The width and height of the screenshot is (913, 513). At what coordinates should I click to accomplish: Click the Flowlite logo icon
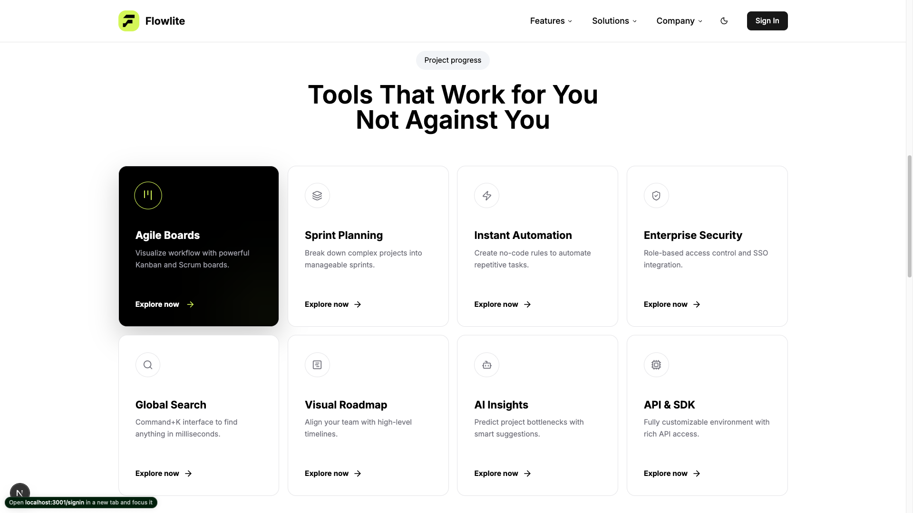pos(128,21)
